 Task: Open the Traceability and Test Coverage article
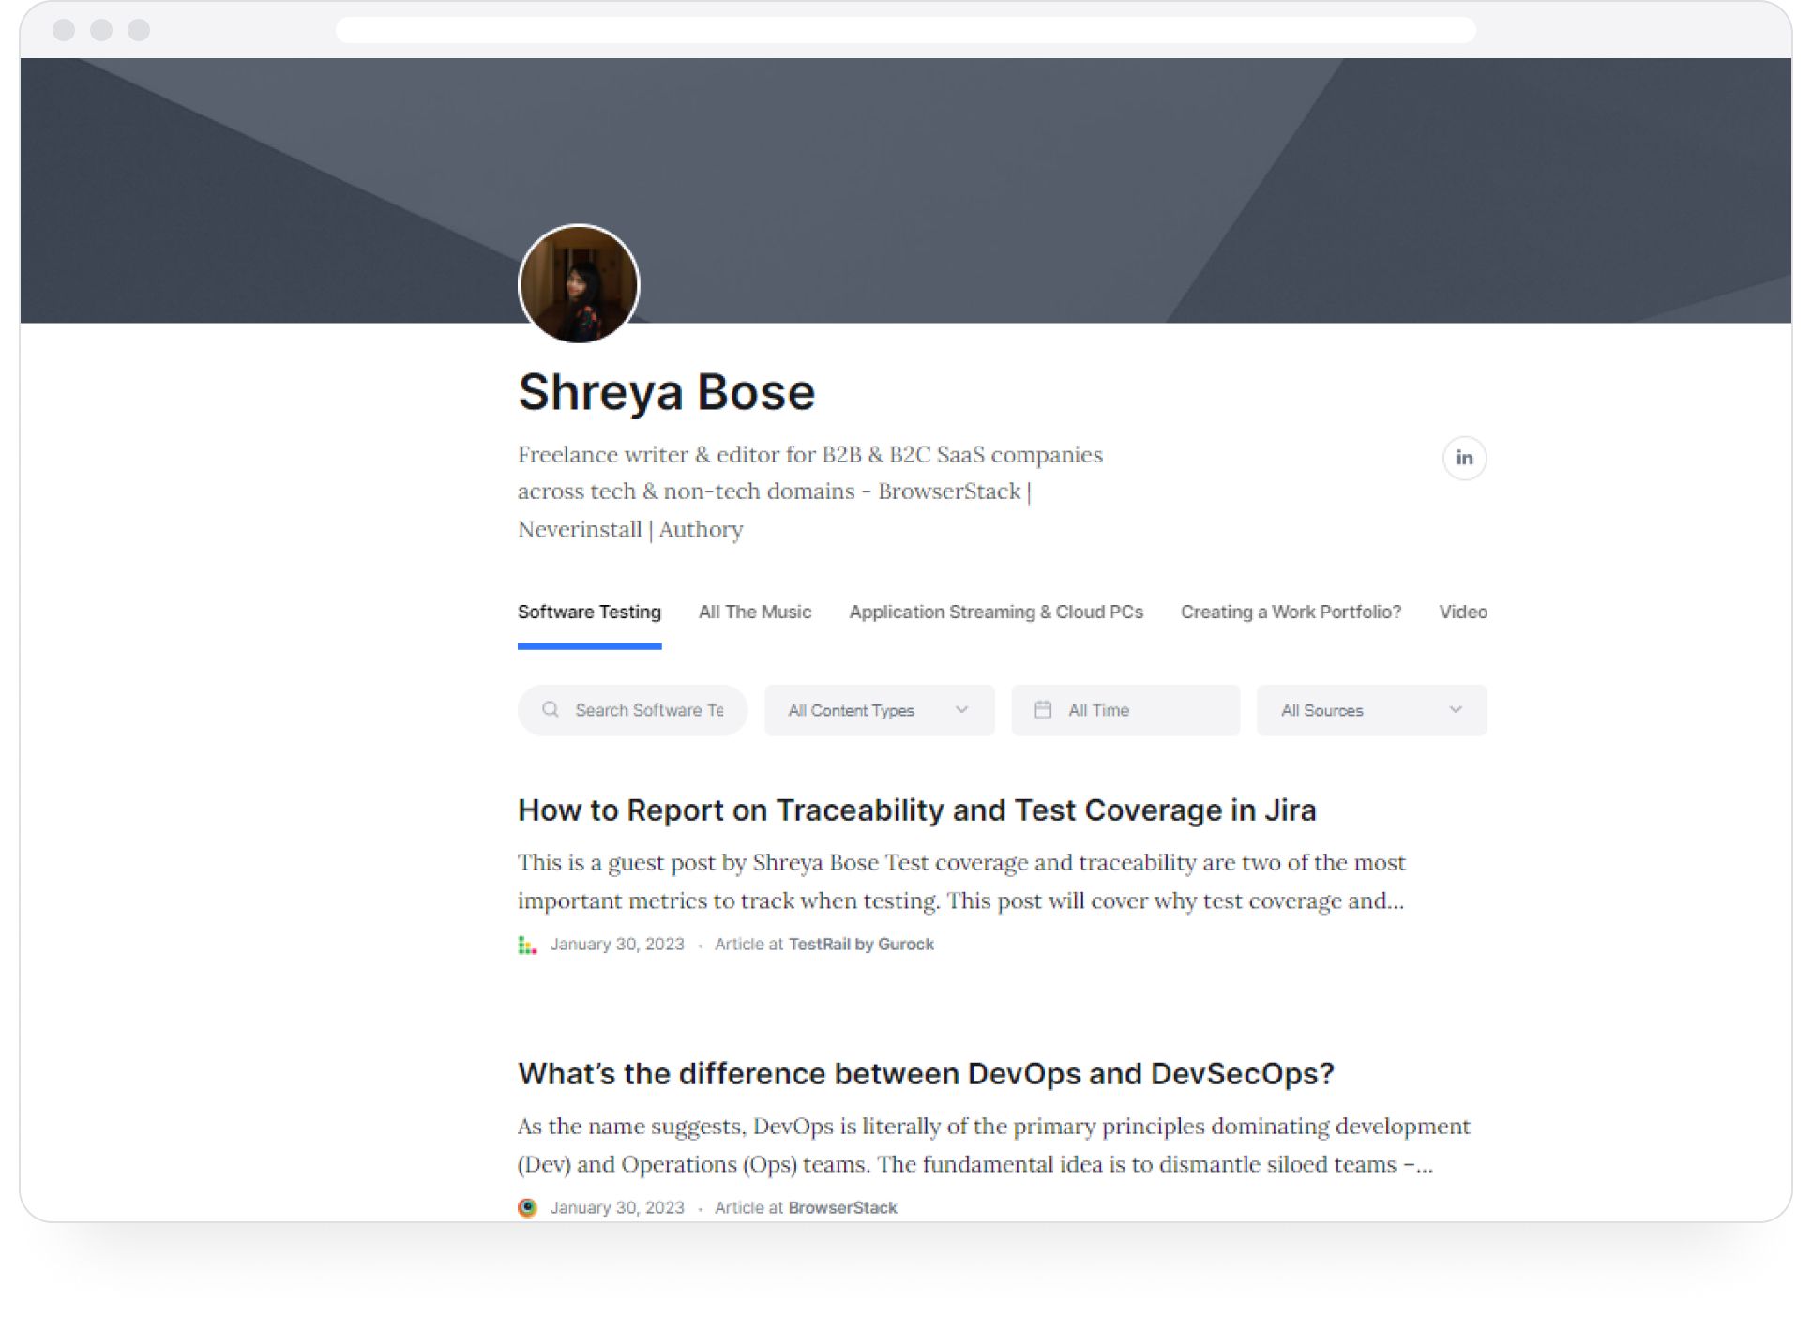tap(916, 810)
